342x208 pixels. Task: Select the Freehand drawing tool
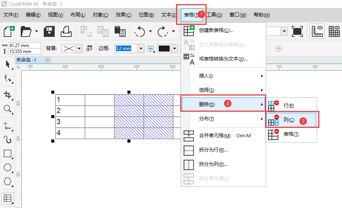[x=8, y=126]
